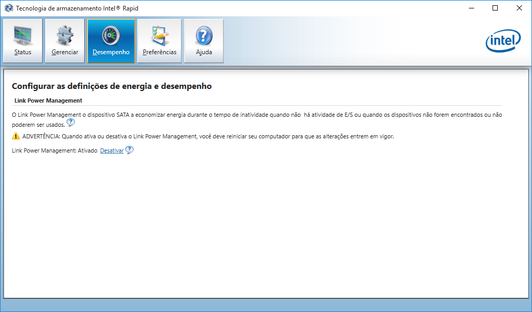This screenshot has height=312, width=532.
Task: Go to the Ajuda tab
Action: (204, 41)
